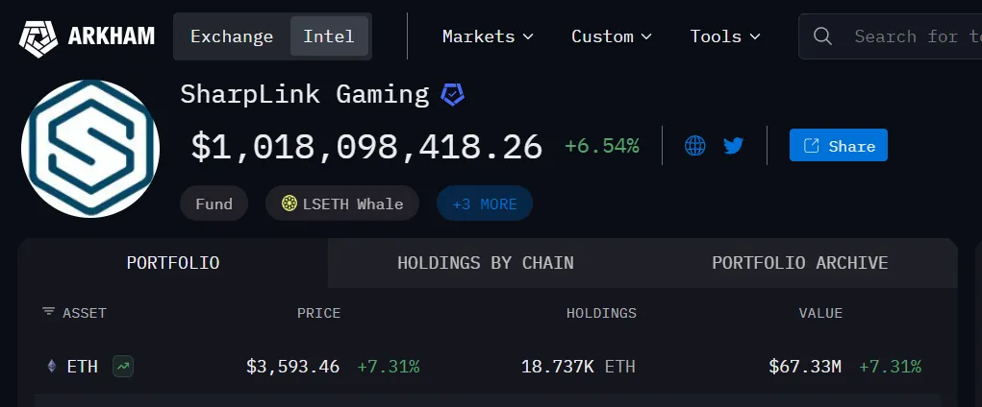The image size is (982, 407).
Task: Show the +3 MORE tags
Action: click(x=485, y=203)
